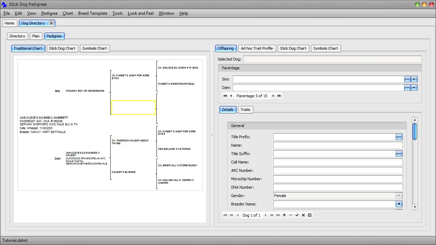This screenshot has height=245, width=436.
Task: Open the Breed Template menu
Action: 93,13
